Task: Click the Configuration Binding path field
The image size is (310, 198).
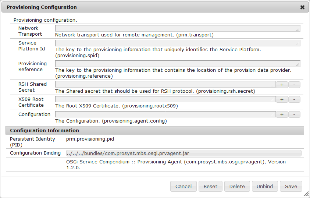Action: [183, 153]
